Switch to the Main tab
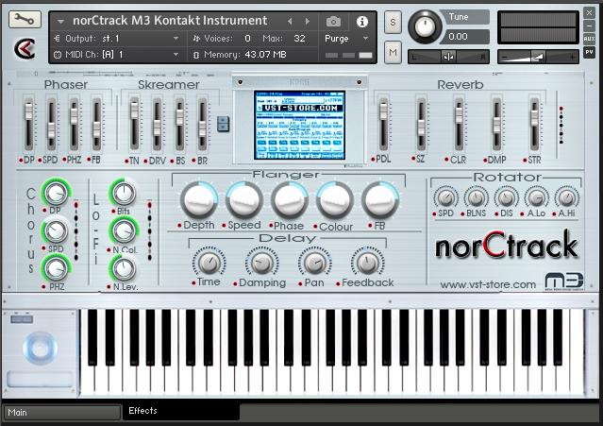The height and width of the screenshot is (426, 603). [62, 412]
